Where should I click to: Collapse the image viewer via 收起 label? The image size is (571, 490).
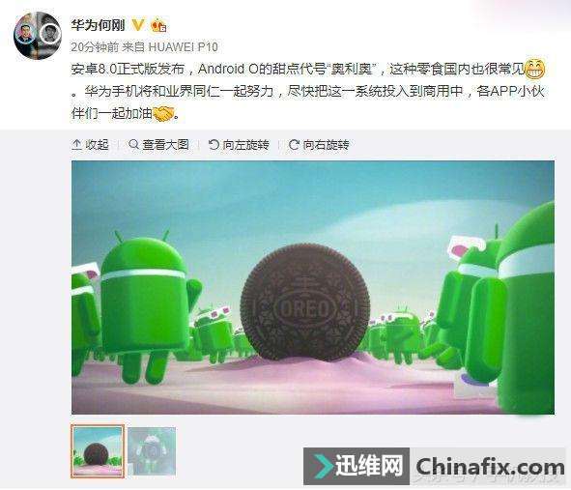pos(97,145)
